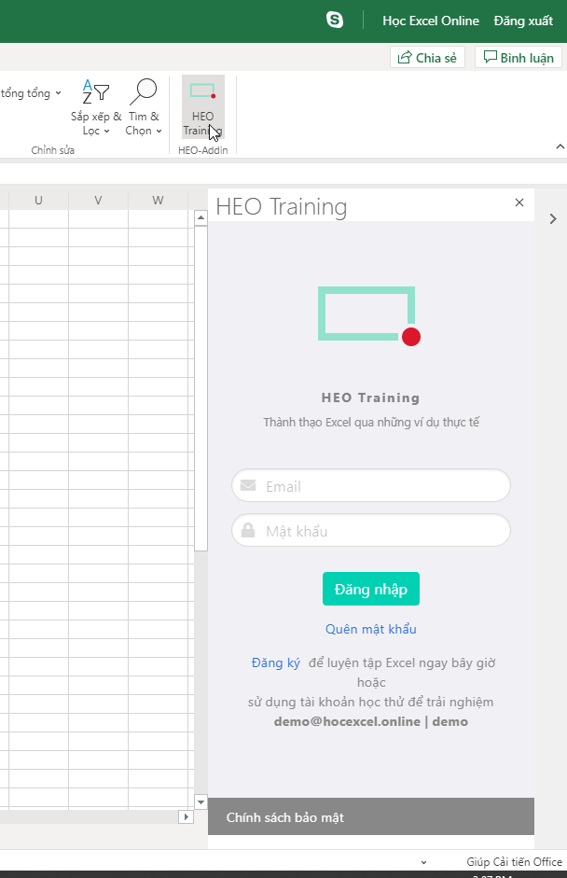Open the status bar dropdown arrow
Viewport: 567px width, 878px height.
423,862
